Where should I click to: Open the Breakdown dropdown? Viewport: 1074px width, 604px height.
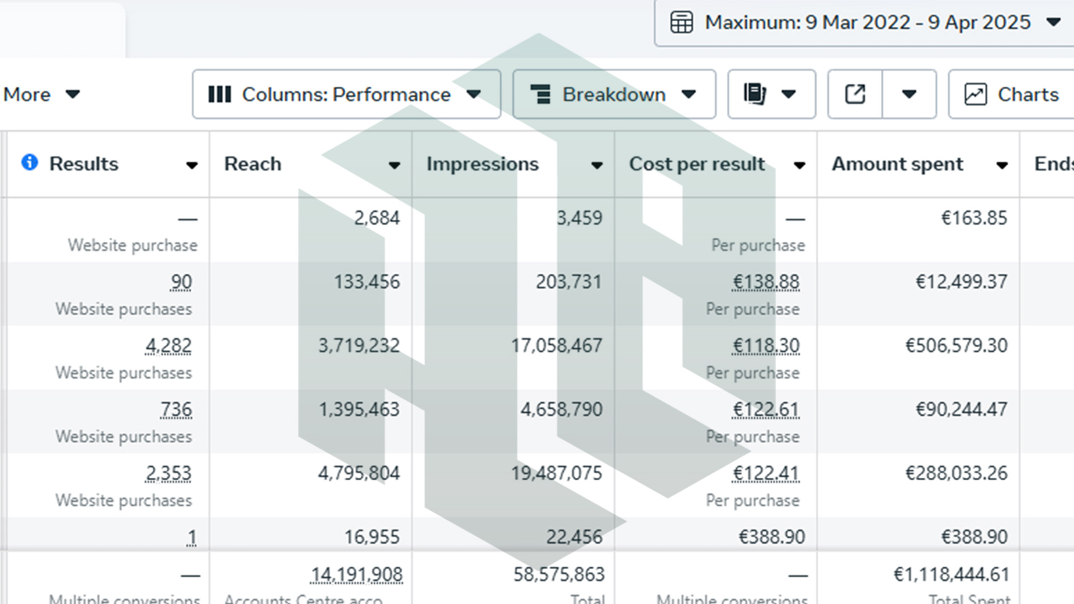614,94
